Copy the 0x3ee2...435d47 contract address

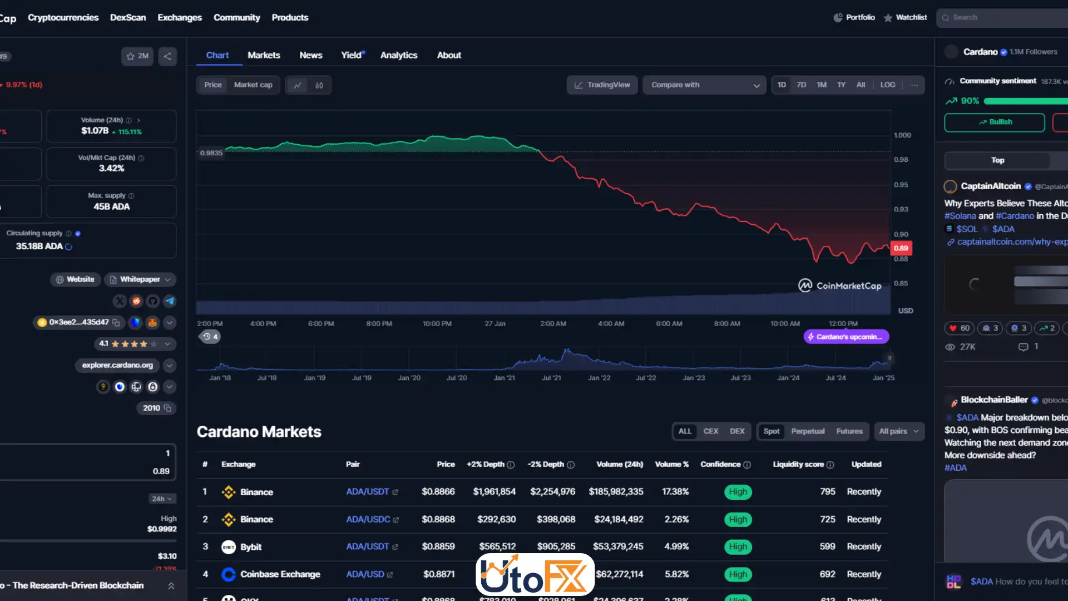coord(116,322)
